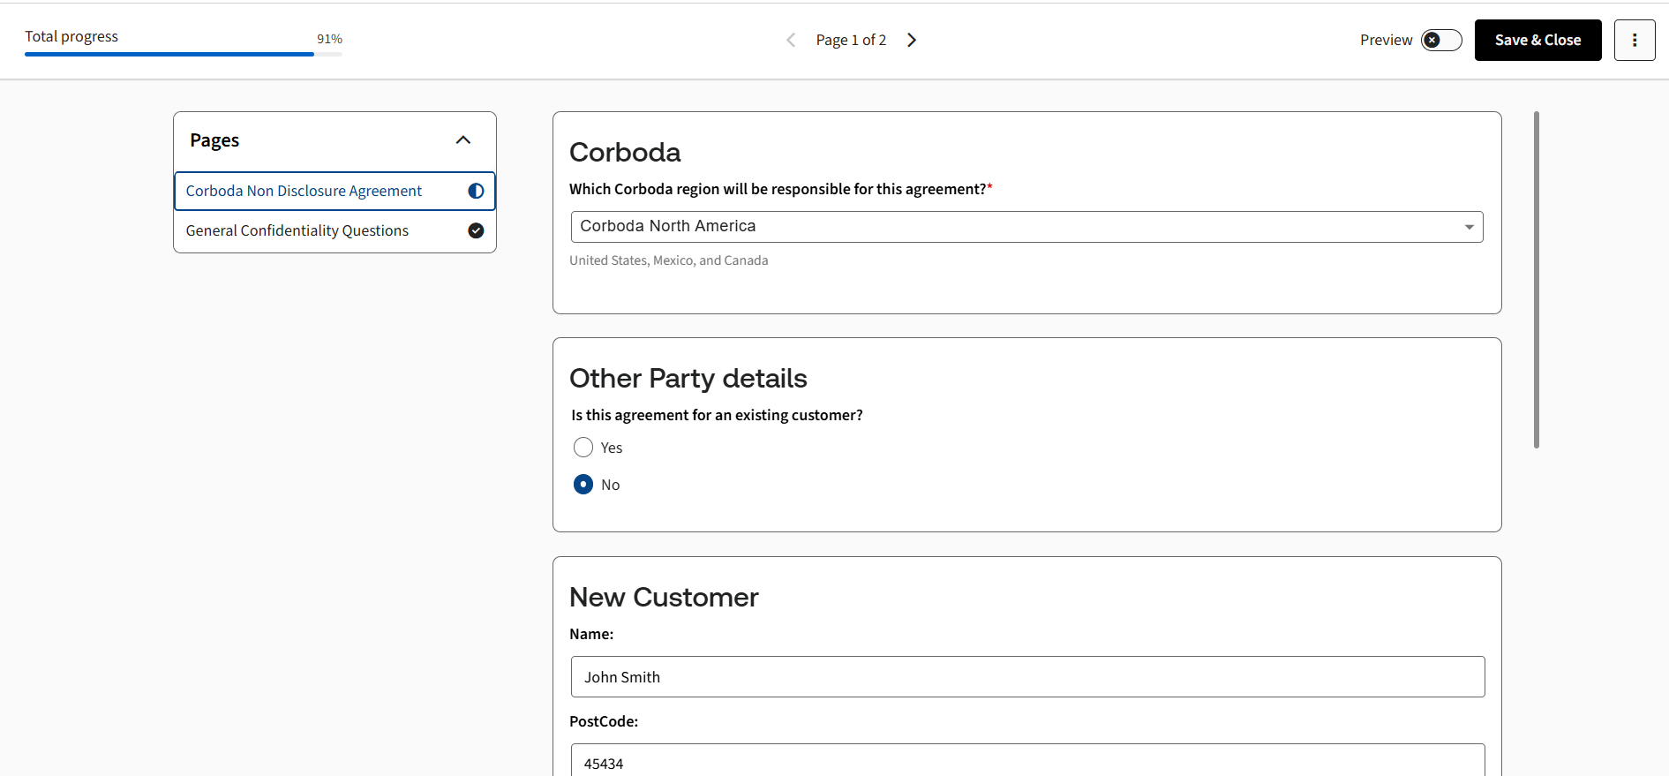The height and width of the screenshot is (776, 1669).
Task: Toggle the Preview switch
Action: (1440, 40)
